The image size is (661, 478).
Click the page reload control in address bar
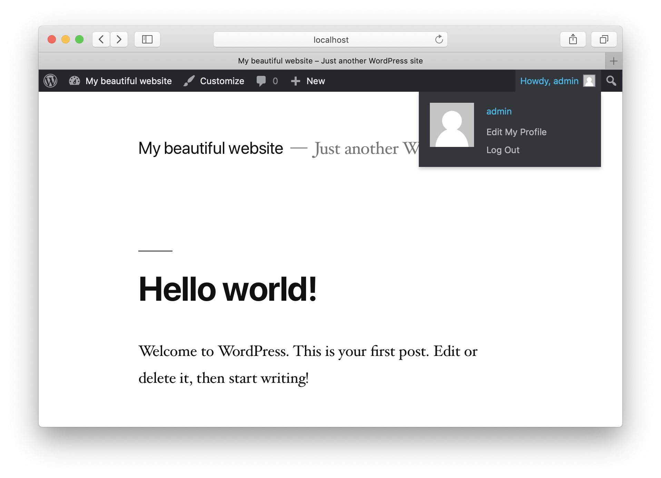coord(438,39)
